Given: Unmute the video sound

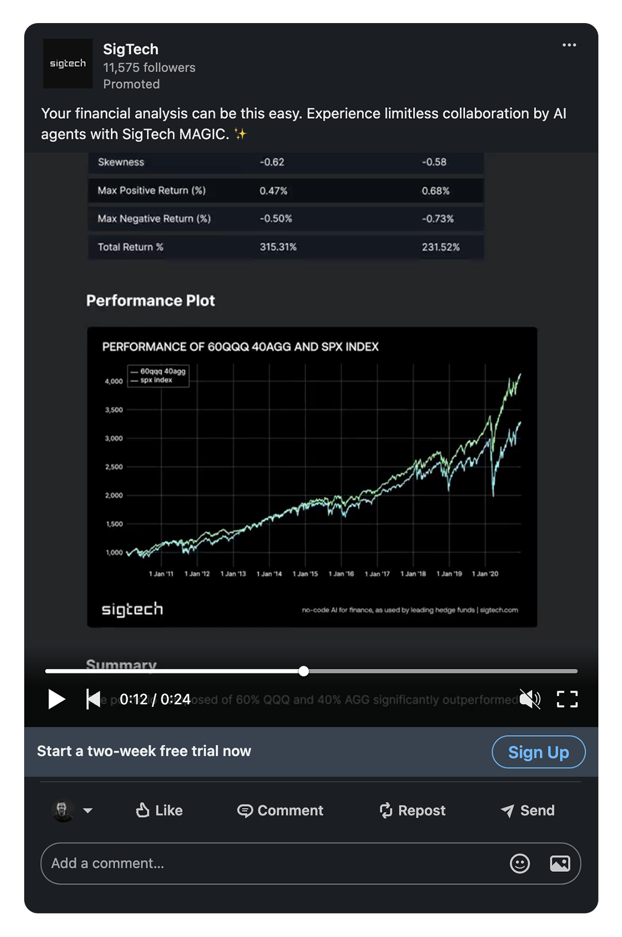Looking at the screenshot, I should coord(530,699).
